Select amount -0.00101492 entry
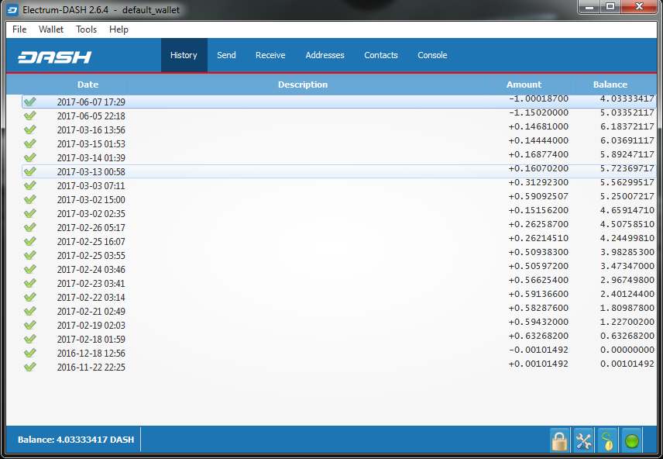Screen dimensions: 663x459 (x=538, y=350)
